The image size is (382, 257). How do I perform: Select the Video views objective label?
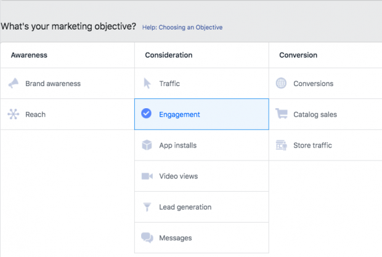178,176
